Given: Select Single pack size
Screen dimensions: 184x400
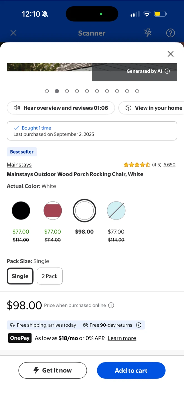Looking at the screenshot, I should [20, 276].
